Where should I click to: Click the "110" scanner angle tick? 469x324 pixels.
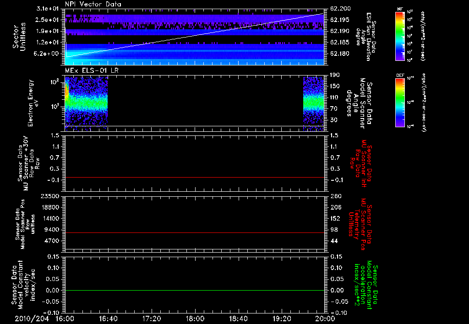335,97
